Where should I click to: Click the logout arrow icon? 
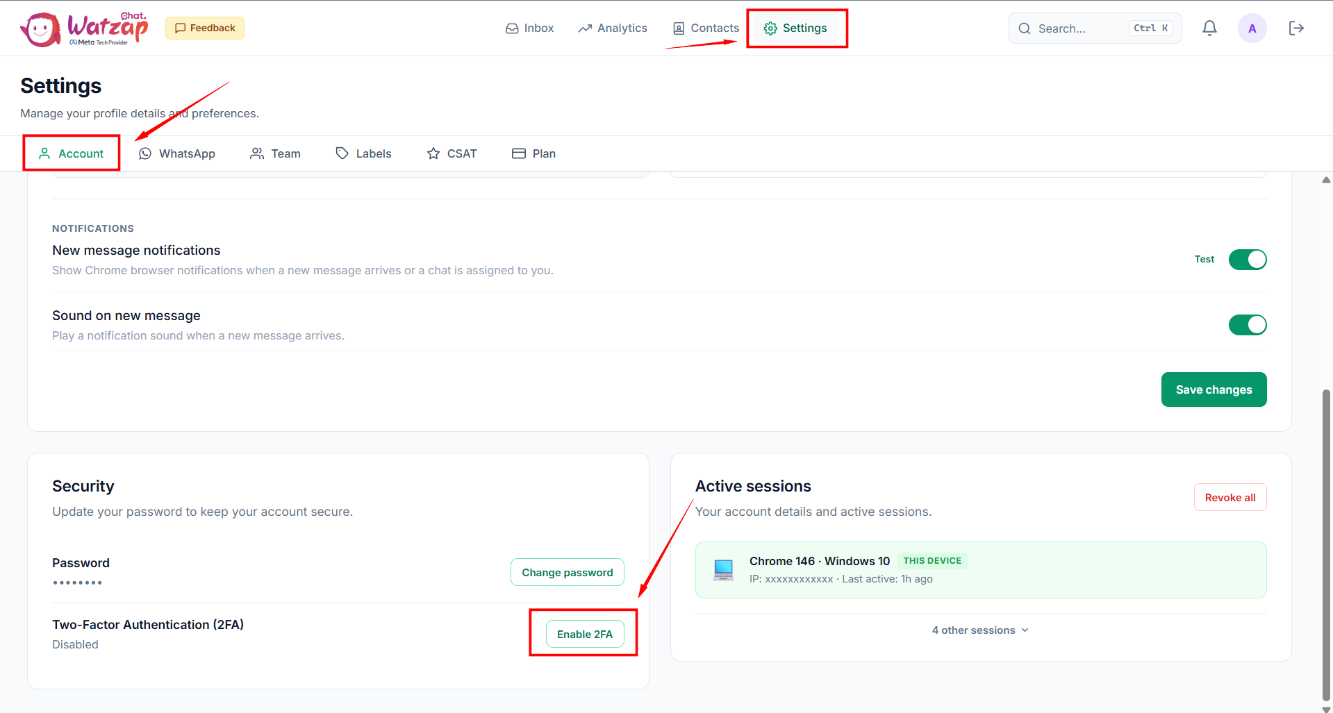1295,28
